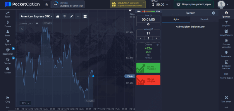Collapse the left sidebar with arrow
Viewport: 234px width, 111px height.
(8, 107)
